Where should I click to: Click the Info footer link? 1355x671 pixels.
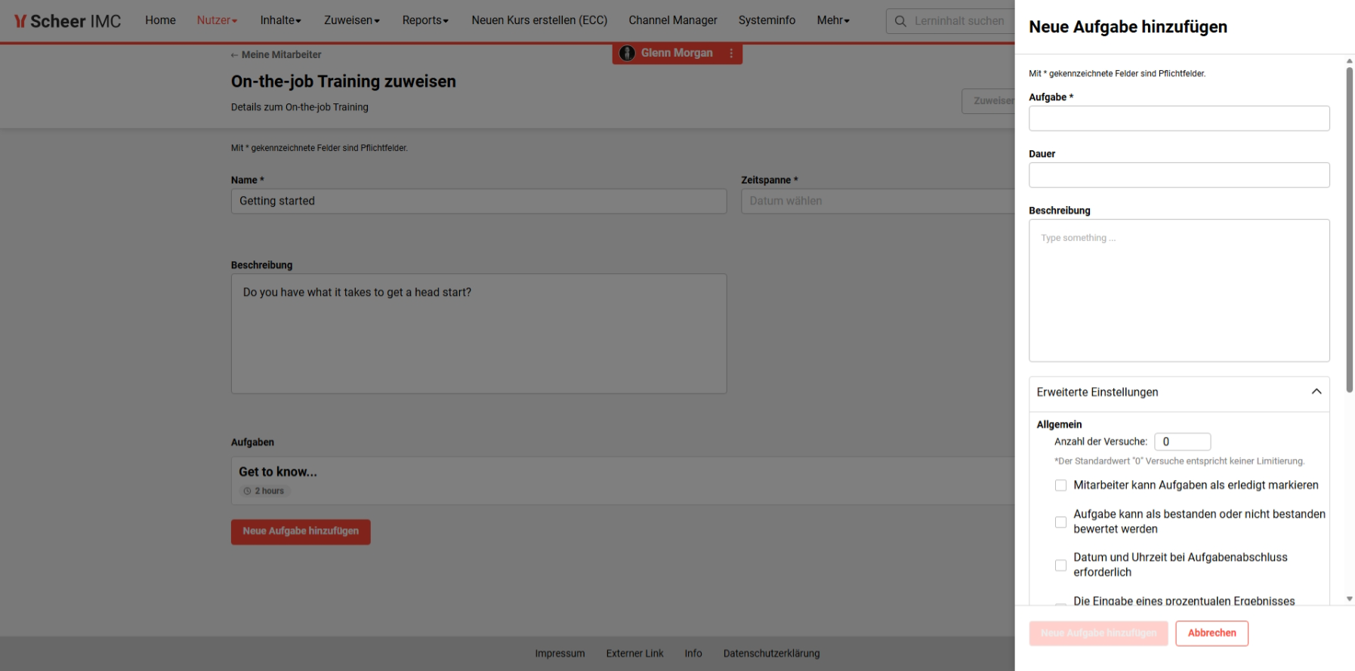pos(693,654)
